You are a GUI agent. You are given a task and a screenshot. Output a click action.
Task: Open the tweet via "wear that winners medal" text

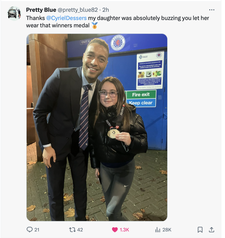[58, 25]
